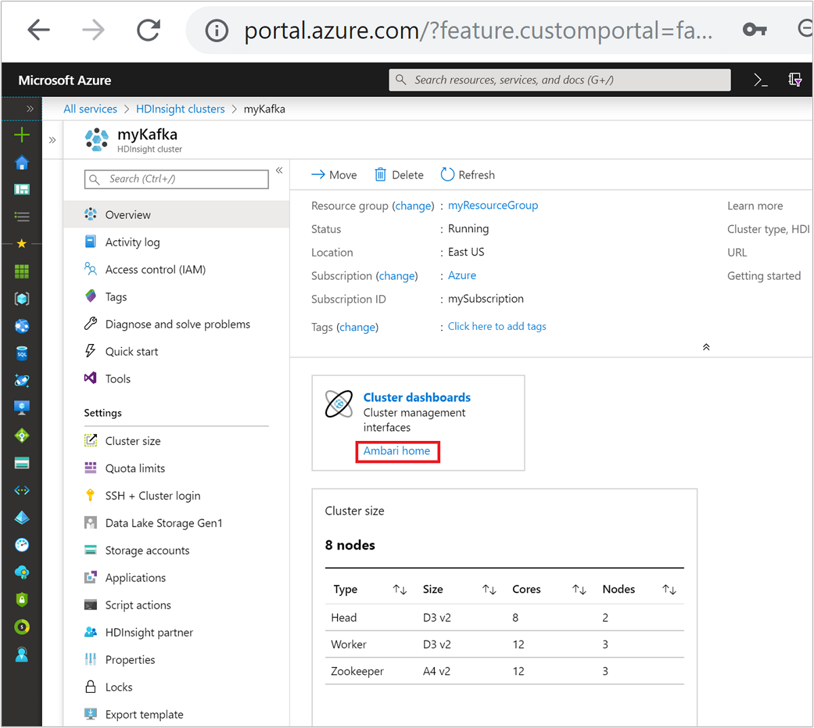Open Cluster size under Settings
Viewport: 814px width, 728px height.
pos(133,440)
